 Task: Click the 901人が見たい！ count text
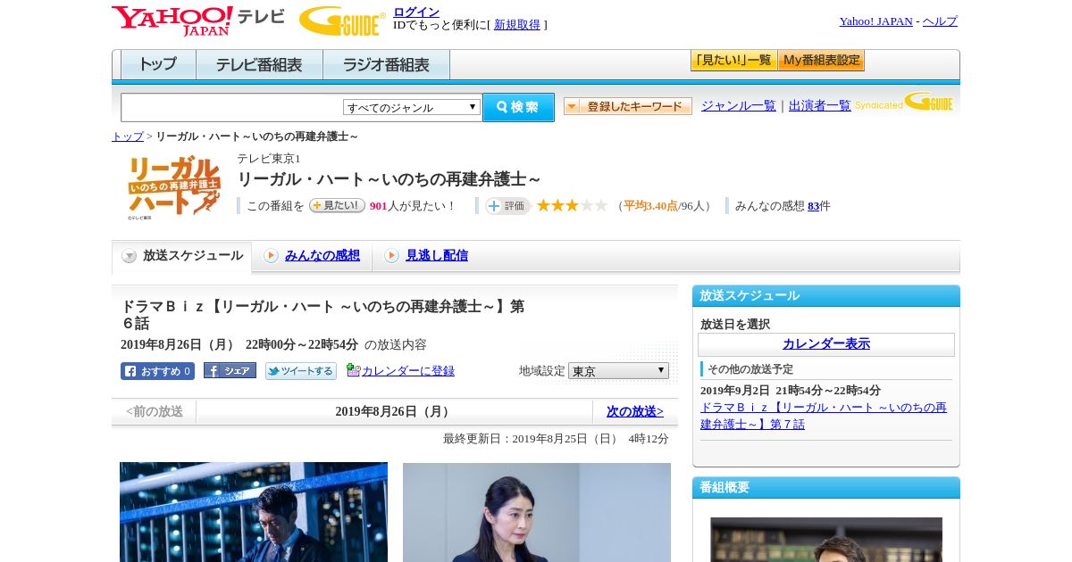[x=413, y=206]
